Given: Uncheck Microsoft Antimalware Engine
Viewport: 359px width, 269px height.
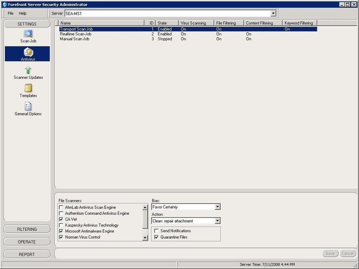Looking at the screenshot, I should click(61, 231).
